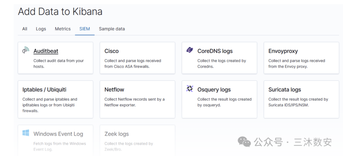The height and width of the screenshot is (156, 343).
Task: Open Iptables / Ubiquiti card title
Action: coord(44,90)
